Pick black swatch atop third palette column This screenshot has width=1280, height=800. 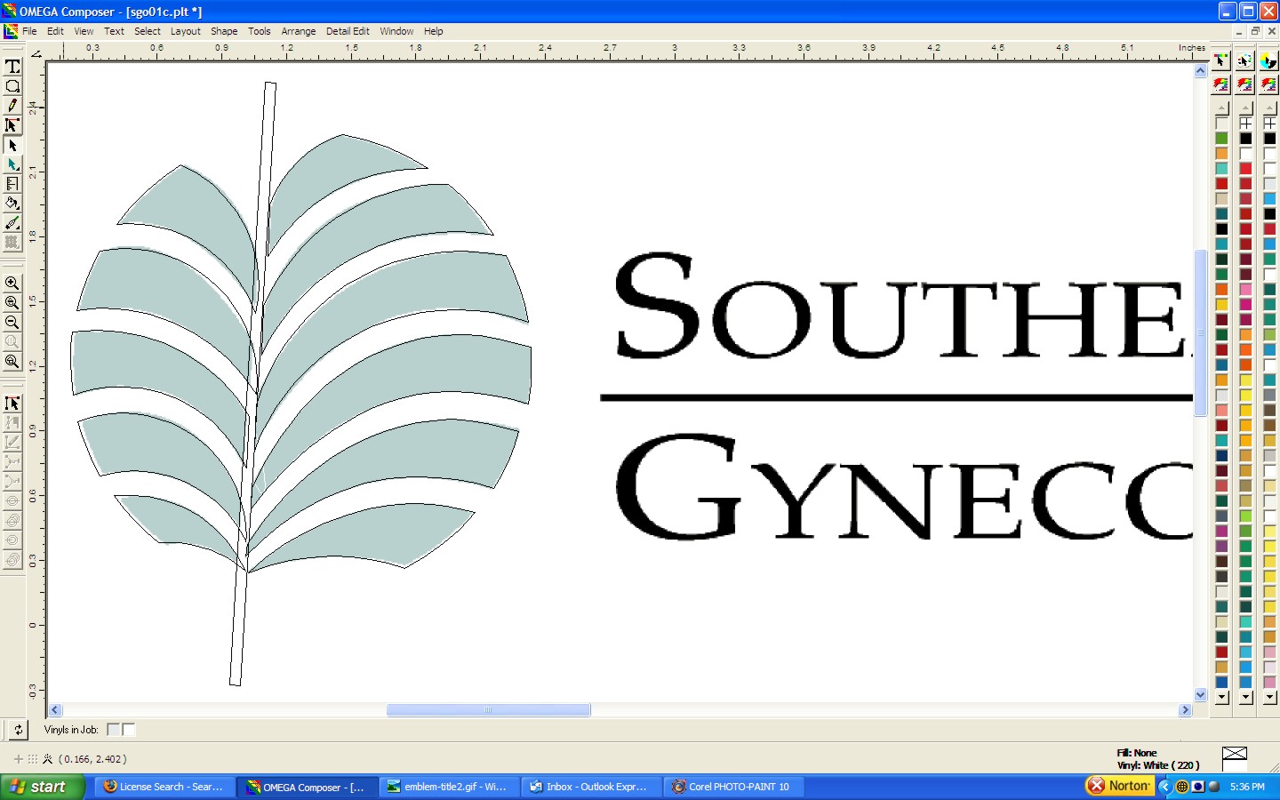pos(1269,139)
